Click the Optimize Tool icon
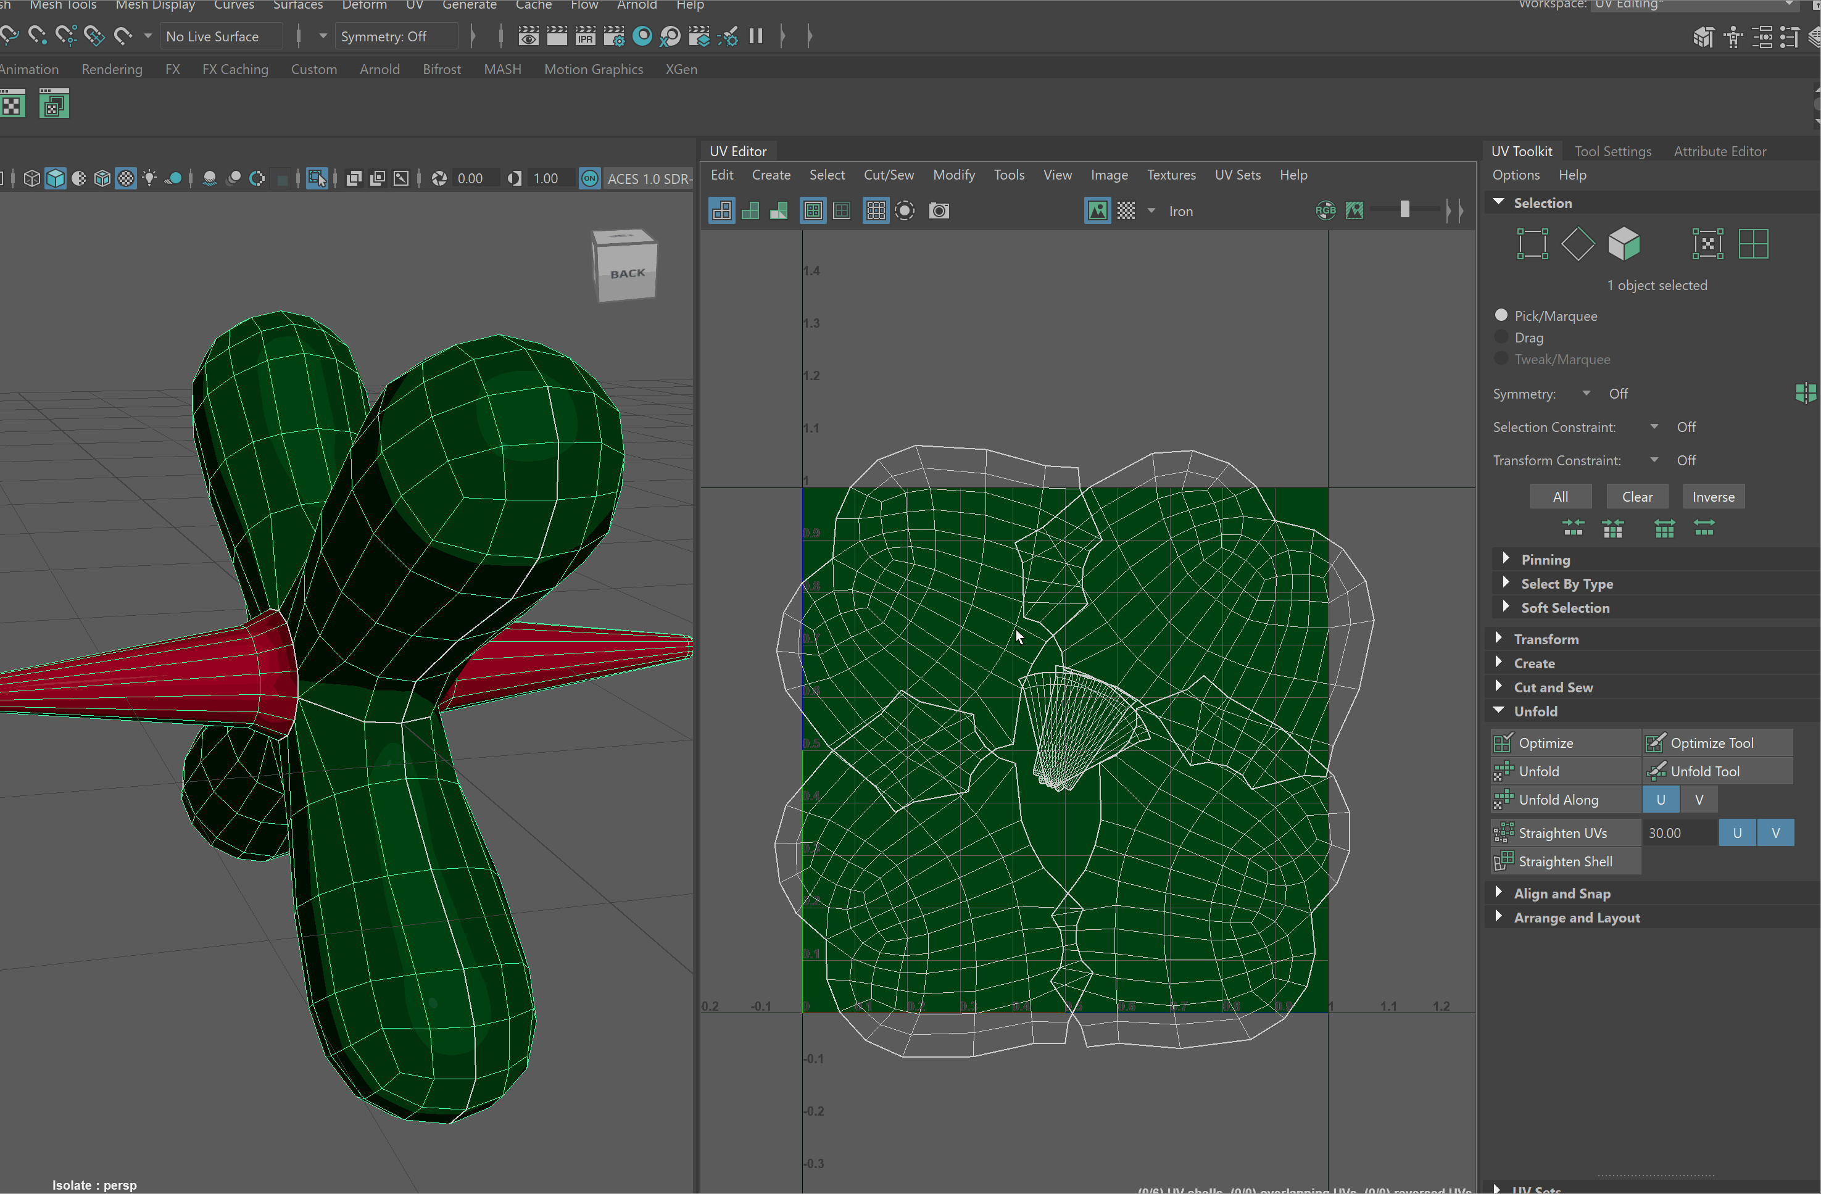This screenshot has width=1821, height=1194. [1655, 743]
